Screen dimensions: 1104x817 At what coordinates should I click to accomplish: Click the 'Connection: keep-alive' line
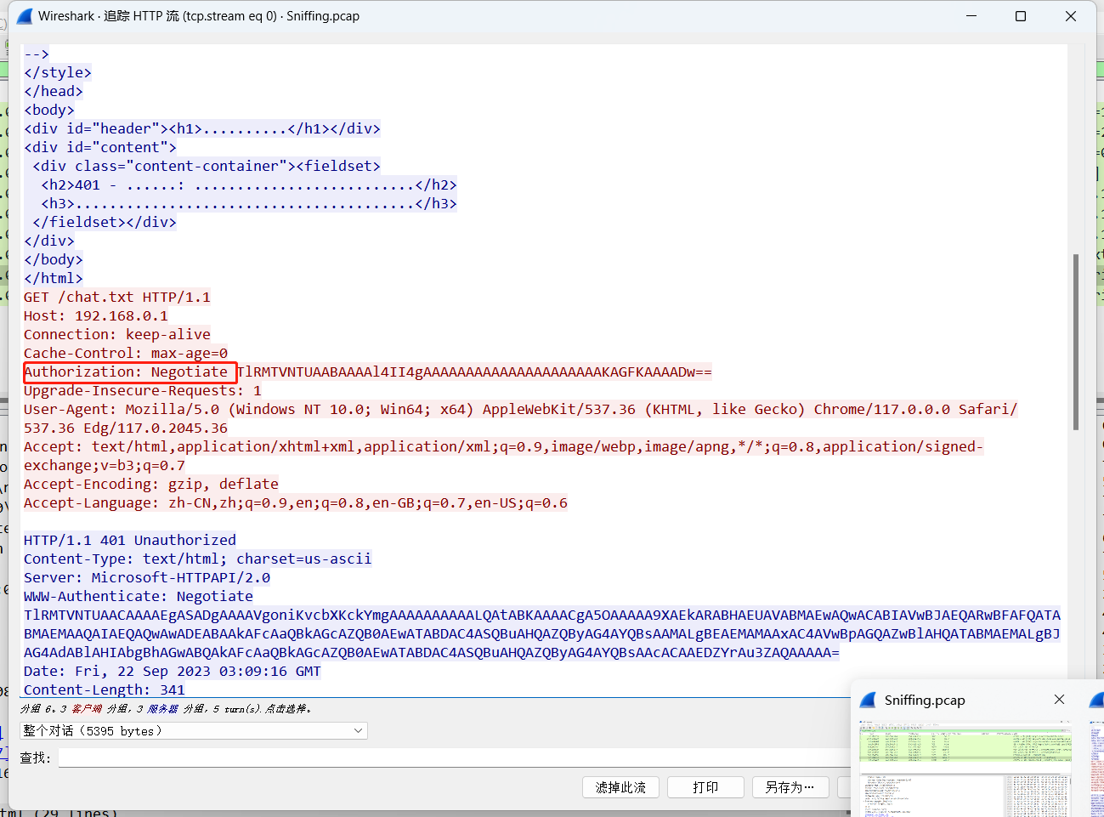pos(117,334)
